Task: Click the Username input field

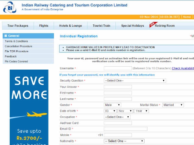Action: click(x=118, y=68)
